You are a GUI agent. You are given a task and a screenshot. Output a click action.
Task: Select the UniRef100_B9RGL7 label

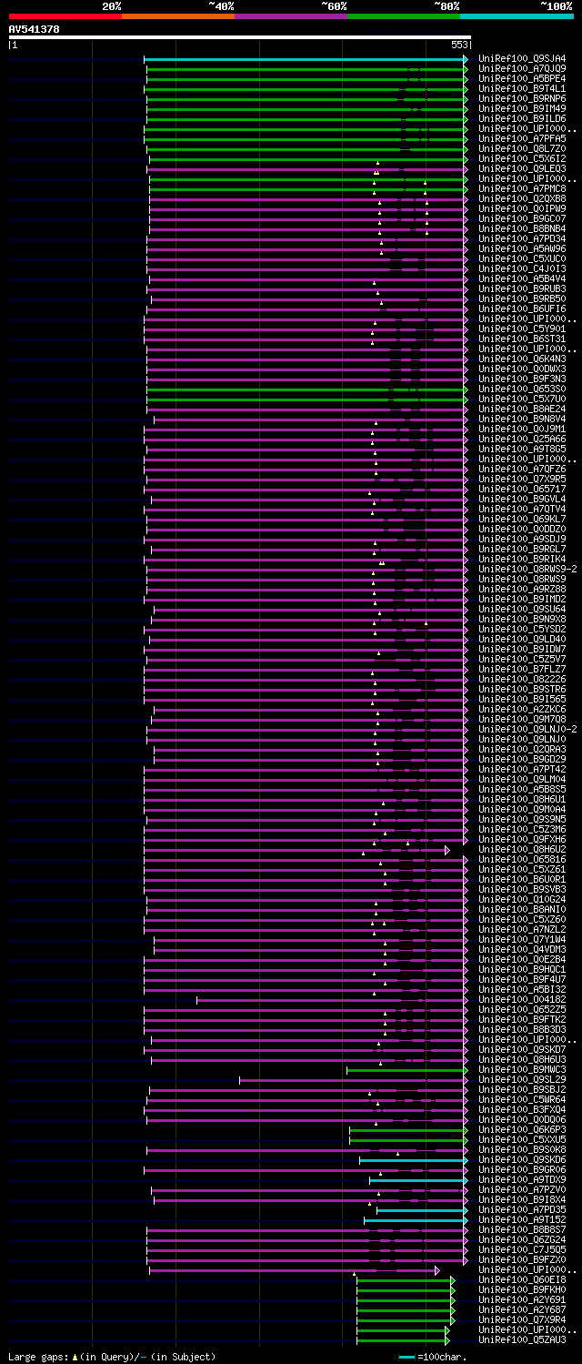click(522, 549)
